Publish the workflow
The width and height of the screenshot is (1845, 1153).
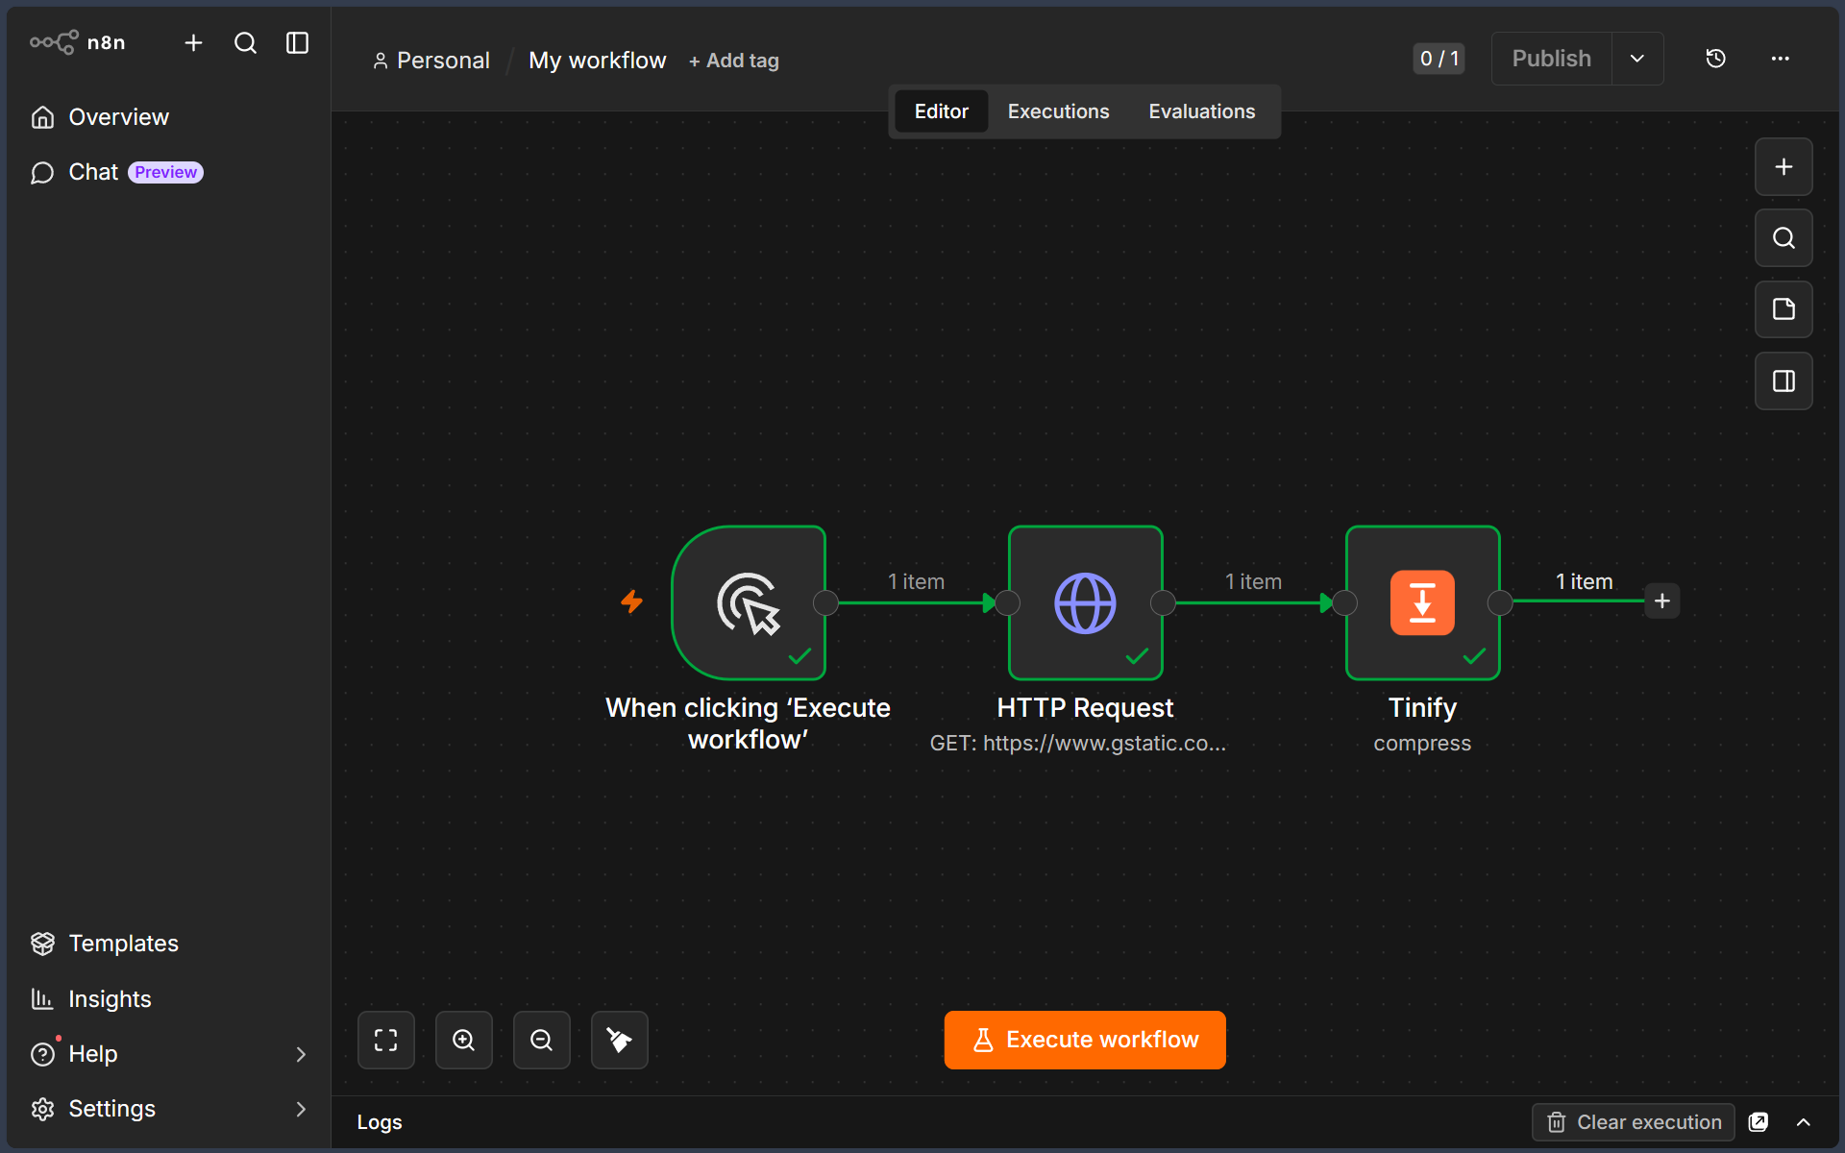pos(1551,59)
